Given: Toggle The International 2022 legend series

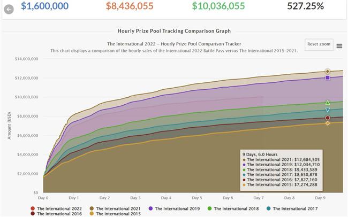Looking at the screenshot, I should coord(56,208).
